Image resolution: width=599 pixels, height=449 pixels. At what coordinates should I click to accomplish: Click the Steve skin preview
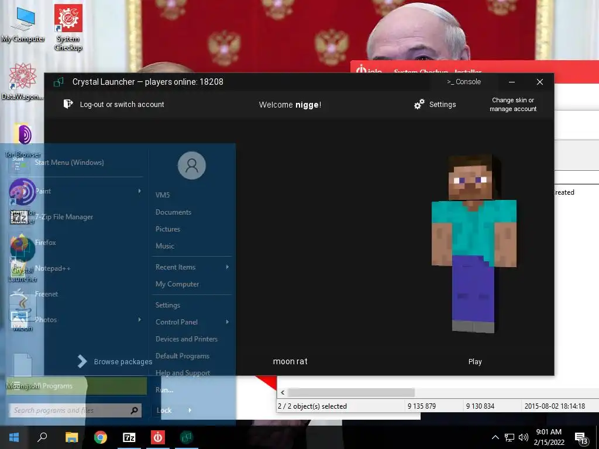pyautogui.click(x=474, y=243)
